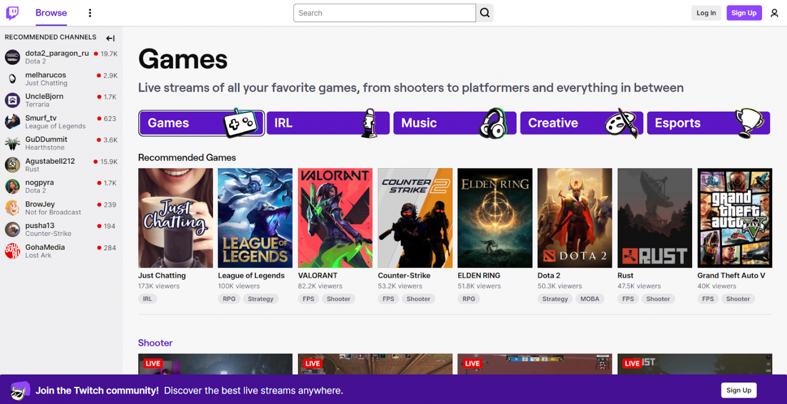The width and height of the screenshot is (787, 404).
Task: Click Strategy tag under League of Legends
Action: point(261,299)
